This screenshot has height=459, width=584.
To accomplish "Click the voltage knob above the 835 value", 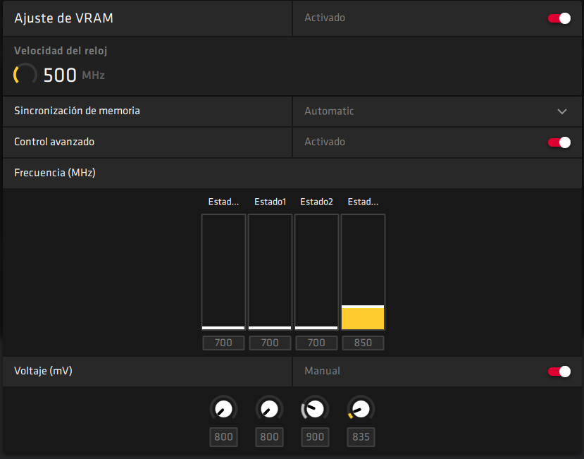I will [361, 408].
